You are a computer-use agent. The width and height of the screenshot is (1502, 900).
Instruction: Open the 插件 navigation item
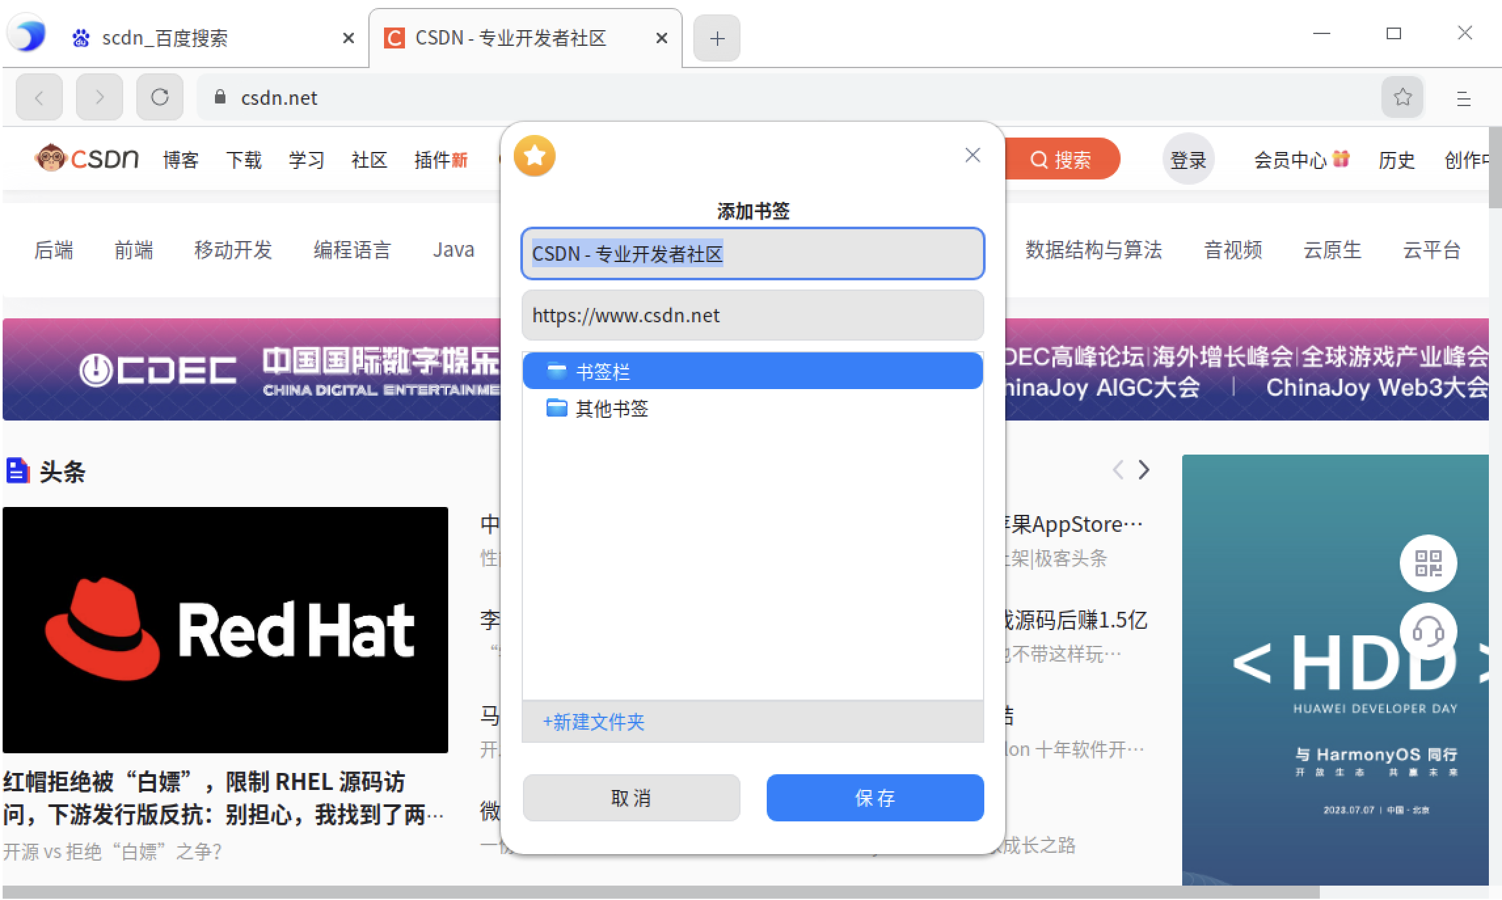pyautogui.click(x=441, y=160)
